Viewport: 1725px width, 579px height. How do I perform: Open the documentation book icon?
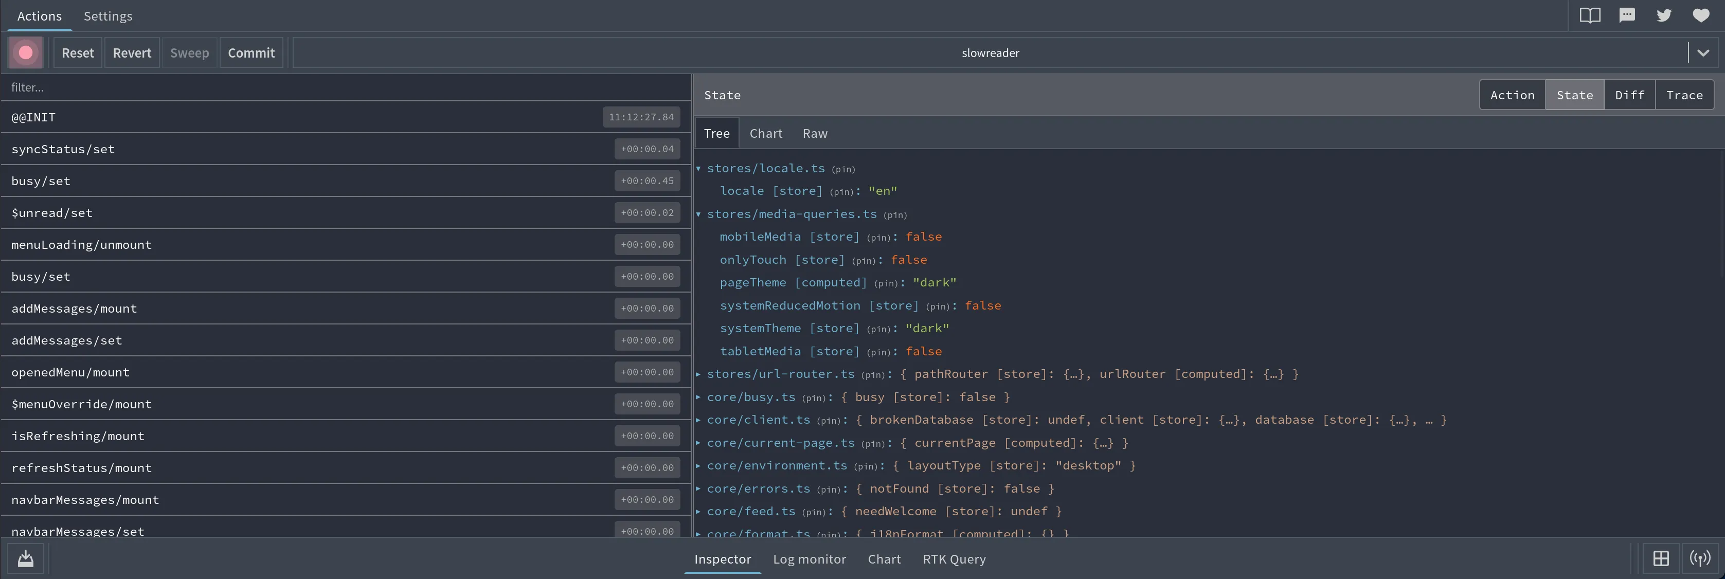click(1590, 15)
